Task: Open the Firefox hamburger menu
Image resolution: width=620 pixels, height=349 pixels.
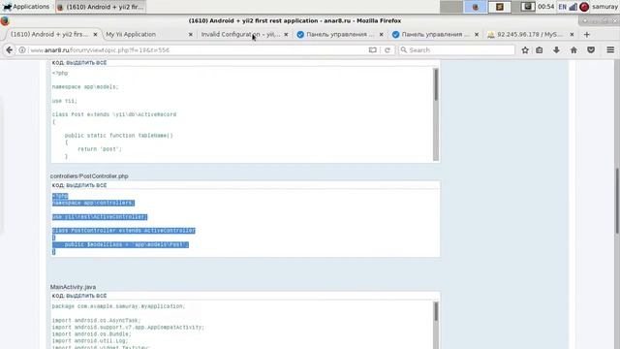Action: [x=610, y=49]
